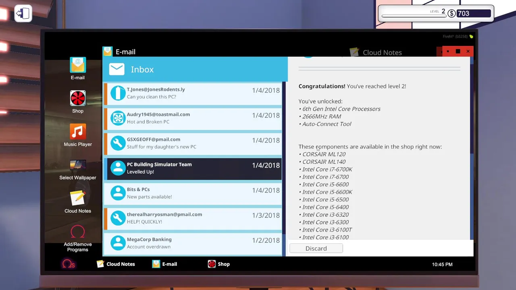This screenshot has width=516, height=290.
Task: Minimize the E-mail window
Action: point(447,51)
